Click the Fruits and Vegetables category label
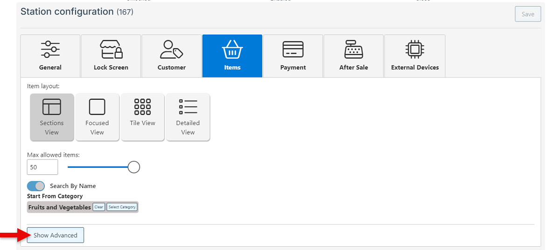 59,207
